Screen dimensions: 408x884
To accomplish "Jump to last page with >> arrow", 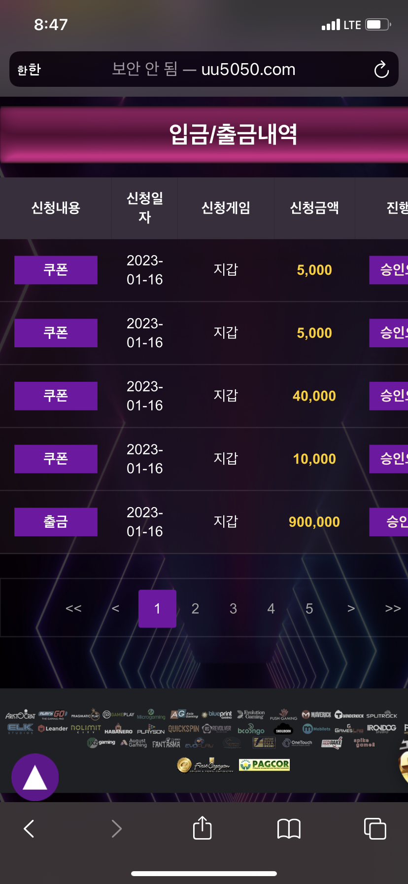I will pos(393,609).
